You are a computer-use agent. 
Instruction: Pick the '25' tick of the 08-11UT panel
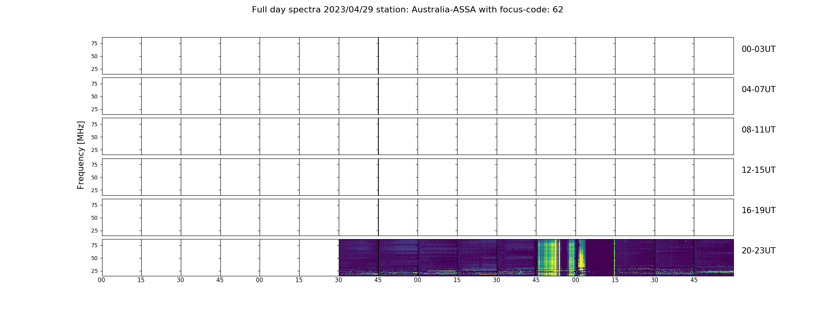(94, 150)
